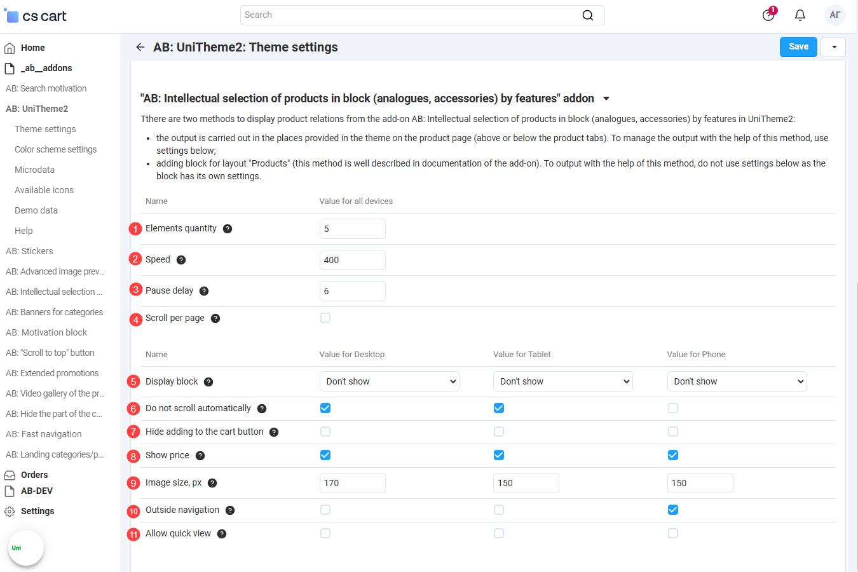Viewport: 858px width, 572px height.
Task: Open Display block dropdown for Tablet
Action: [x=563, y=381]
